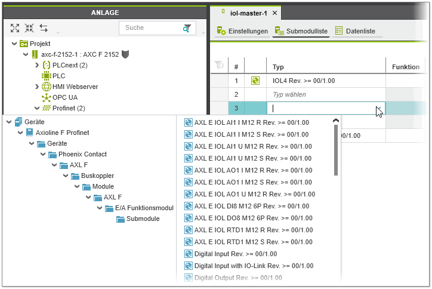Expand the HMI Webserver node
The width and height of the screenshot is (432, 289).
(x=36, y=87)
